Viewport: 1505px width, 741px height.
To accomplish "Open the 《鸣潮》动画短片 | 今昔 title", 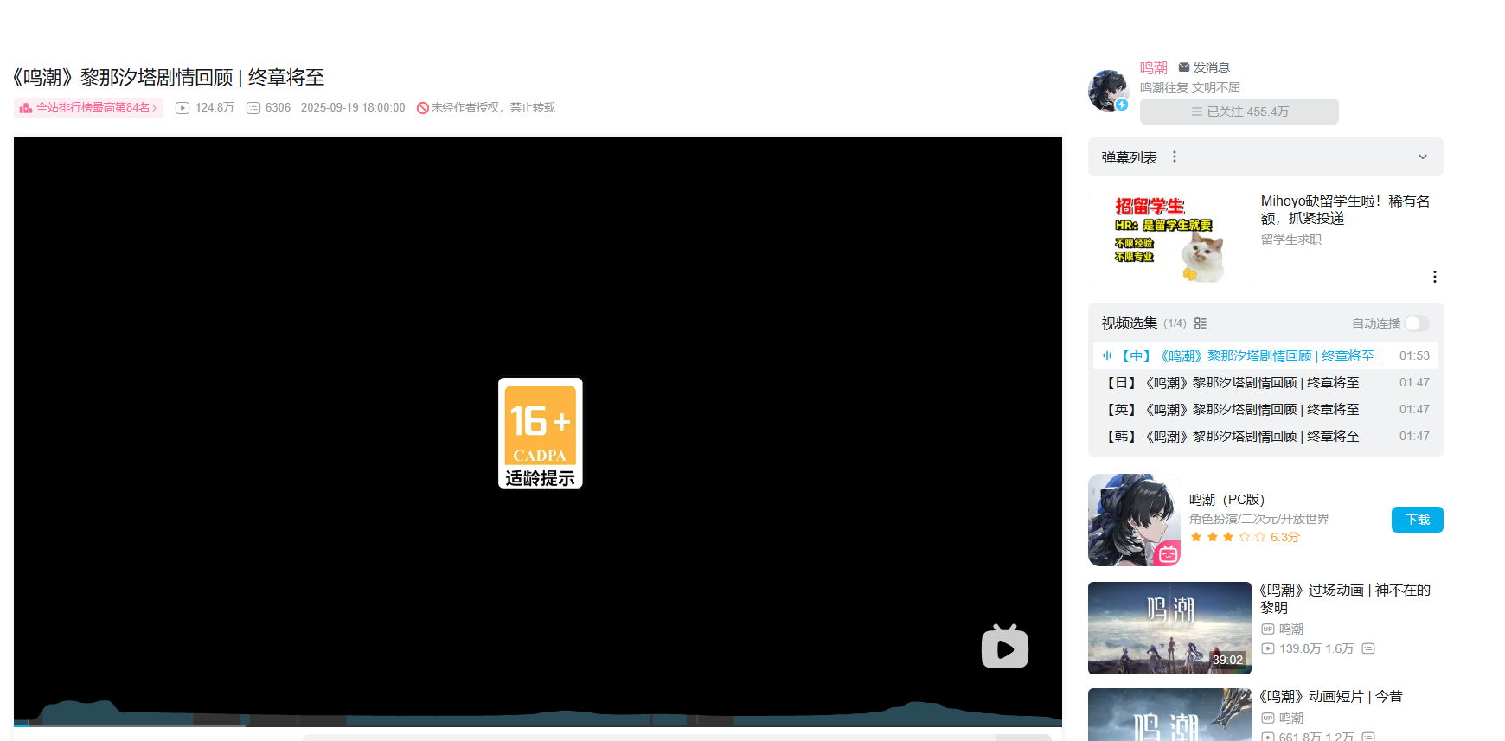I will [x=1331, y=696].
